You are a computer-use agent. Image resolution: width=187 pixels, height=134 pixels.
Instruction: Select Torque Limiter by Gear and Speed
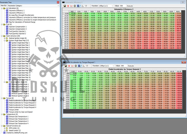21,112
